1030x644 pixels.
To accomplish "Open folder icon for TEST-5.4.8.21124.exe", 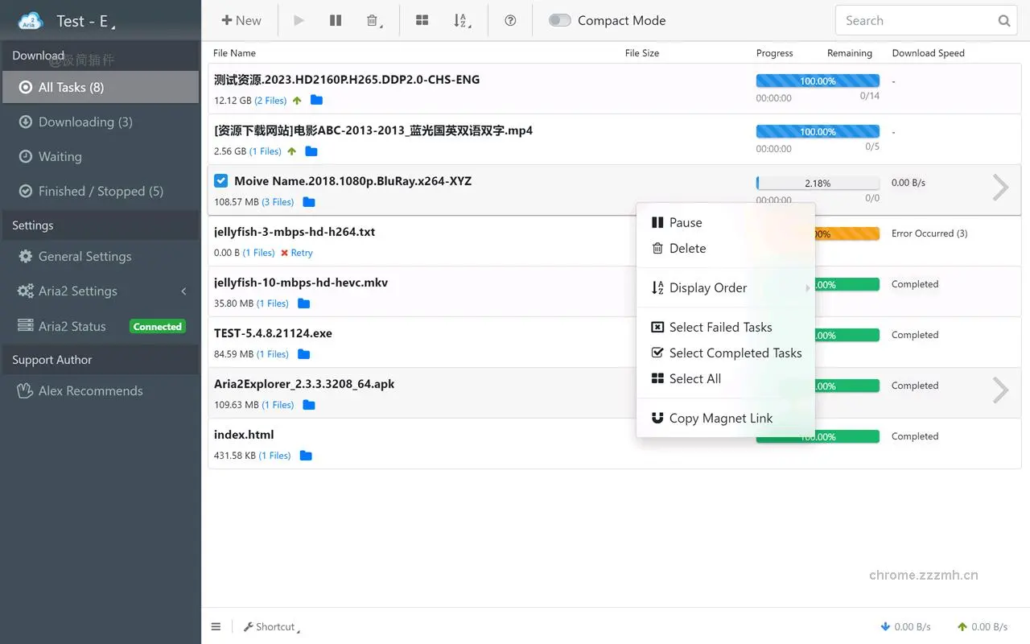I will 303,354.
